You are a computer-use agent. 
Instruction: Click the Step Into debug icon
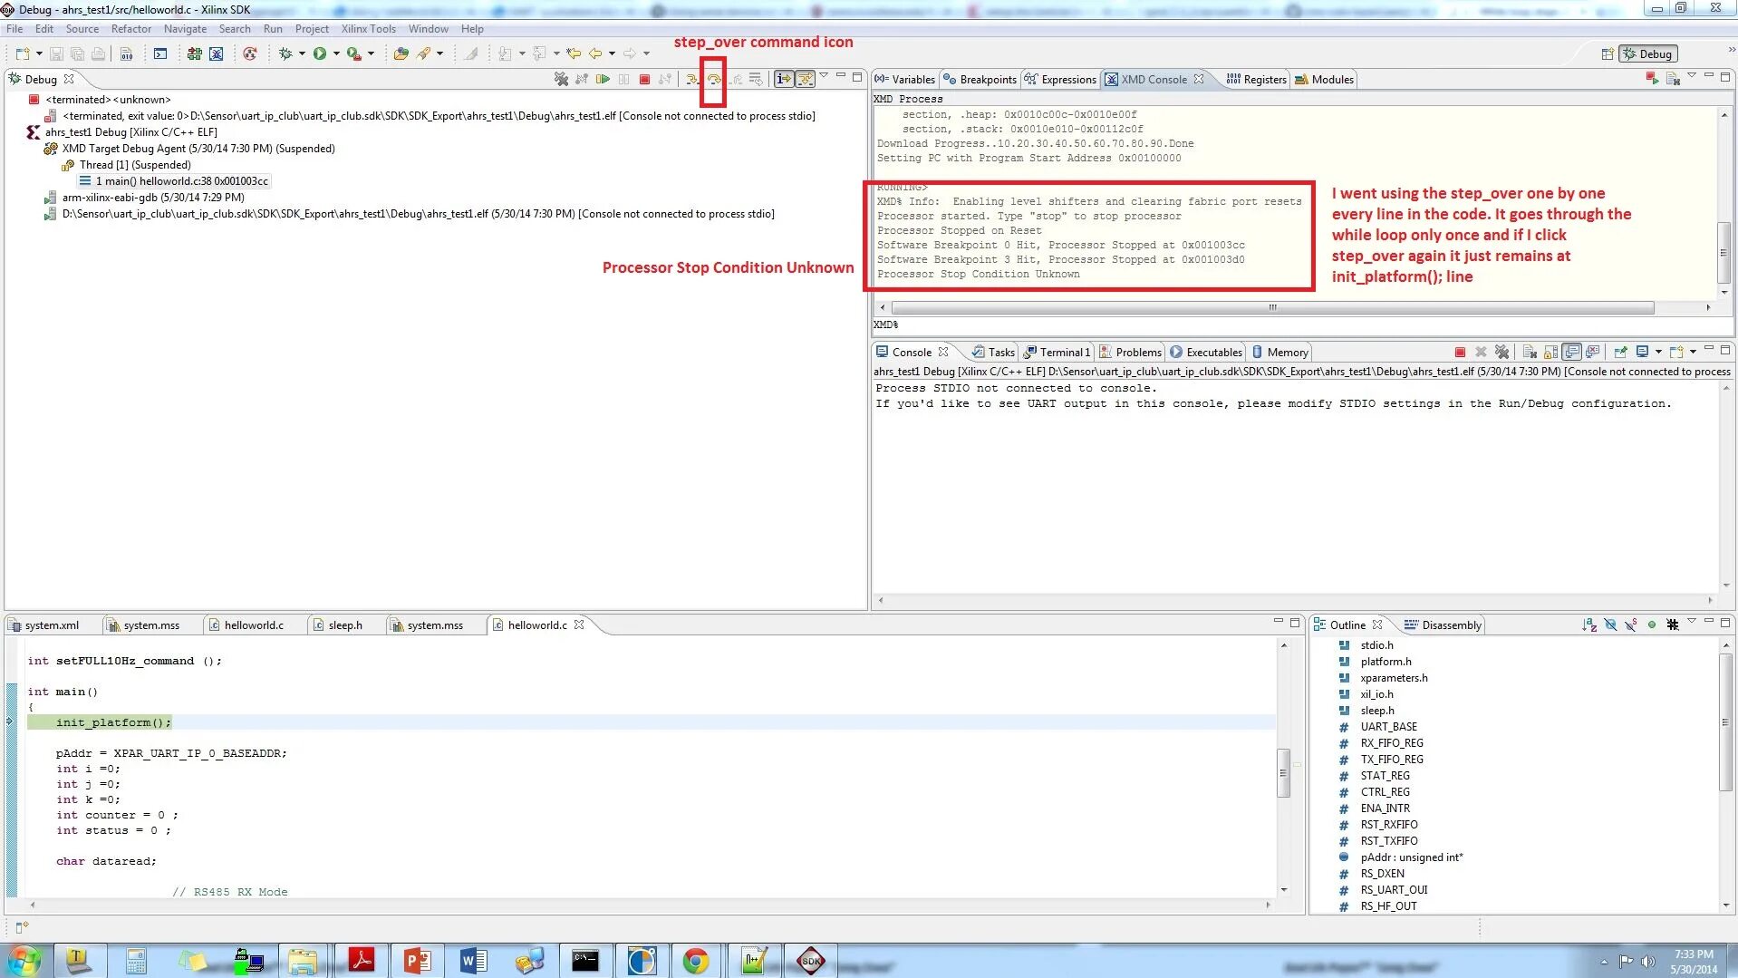pyautogui.click(x=692, y=80)
